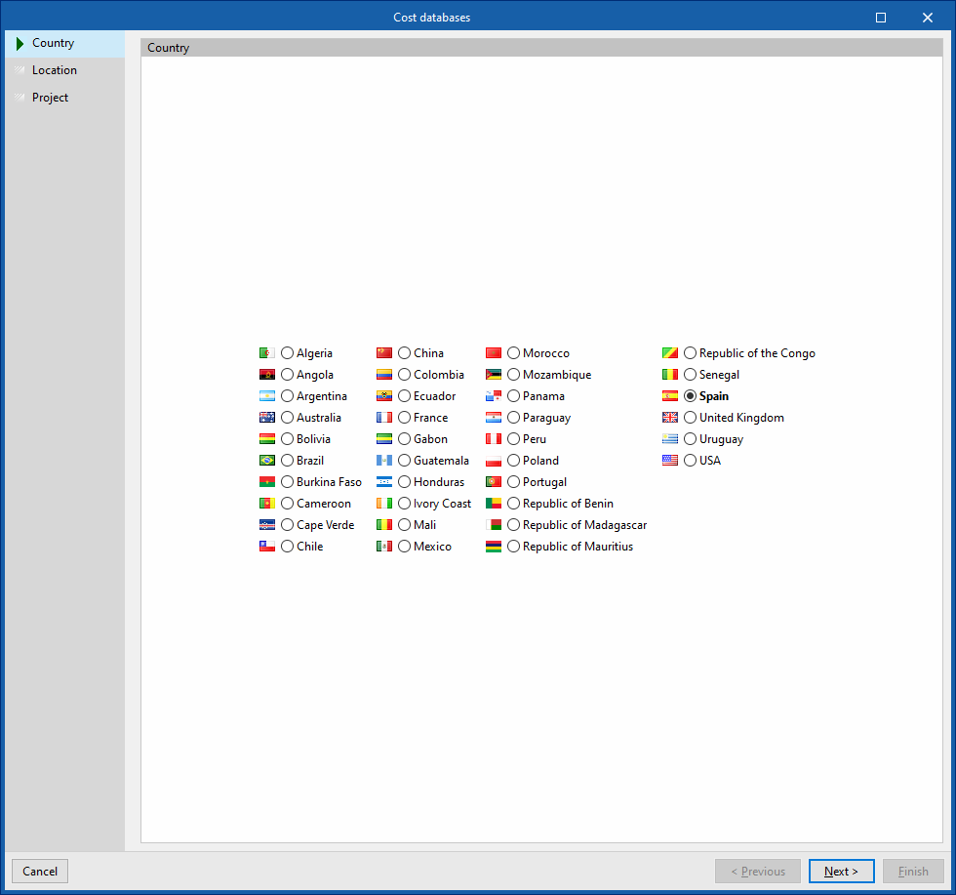This screenshot has height=895, width=956.
Task: Select the Uruguay radio button
Action: pos(691,438)
